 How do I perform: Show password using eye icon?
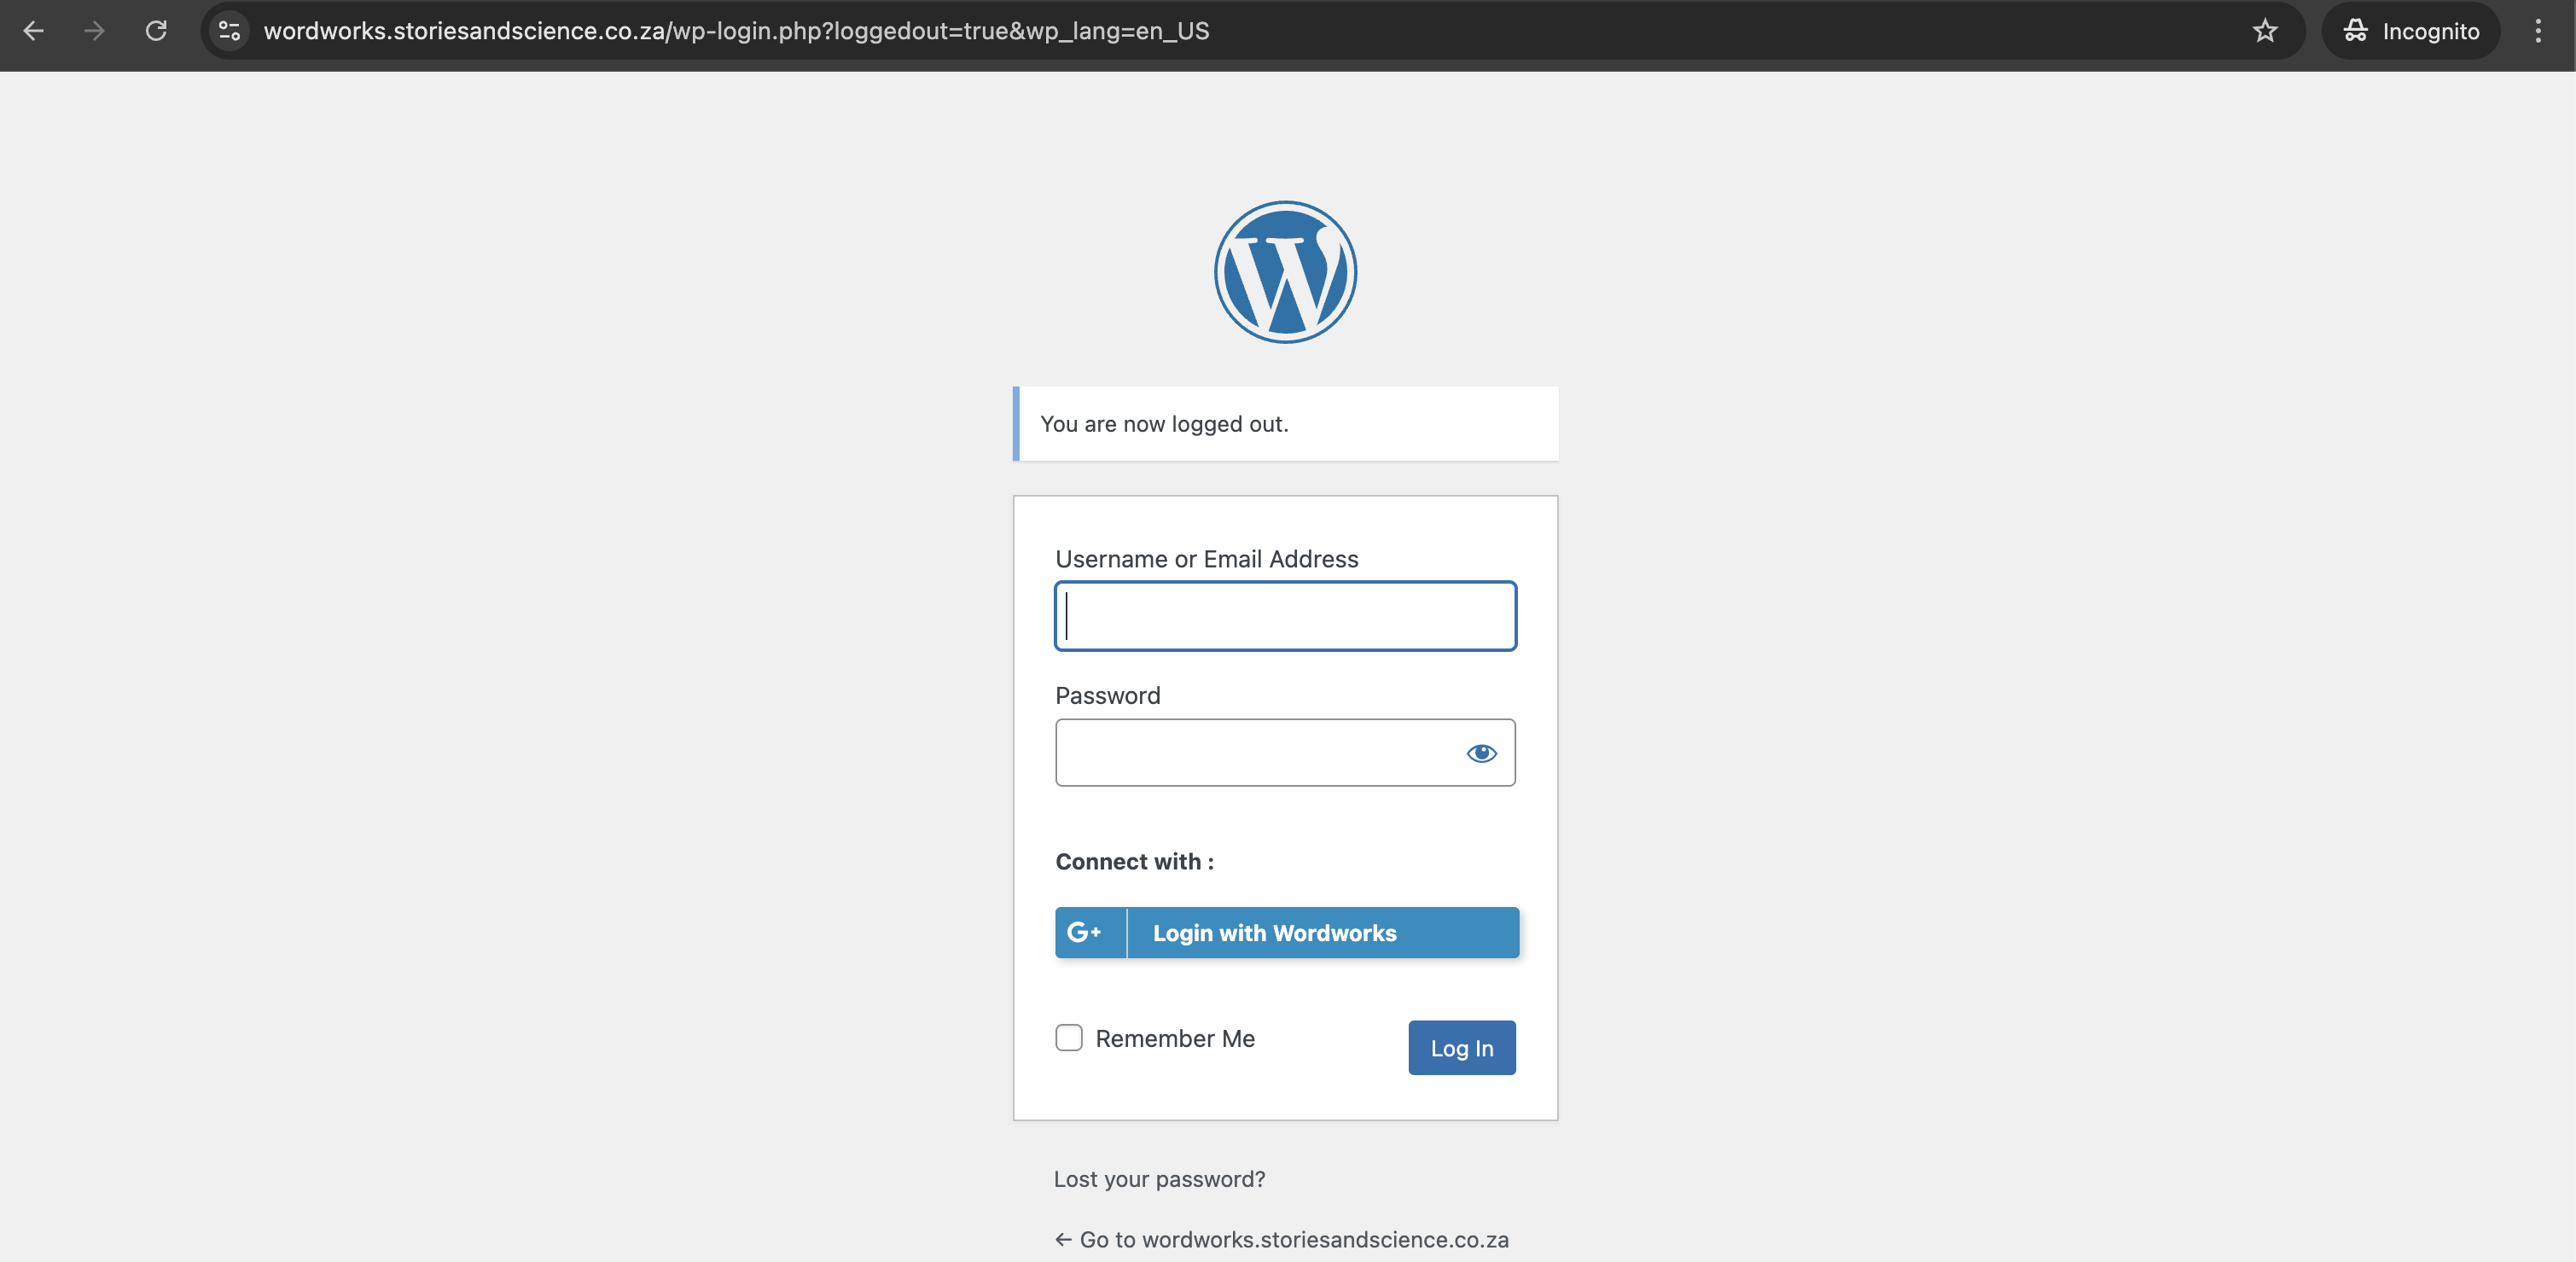point(1481,753)
